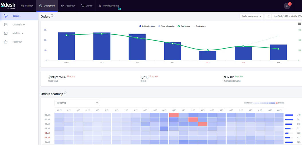The width and height of the screenshot is (302, 145).
Task: Go to previous date range arrow
Action: (268, 17)
